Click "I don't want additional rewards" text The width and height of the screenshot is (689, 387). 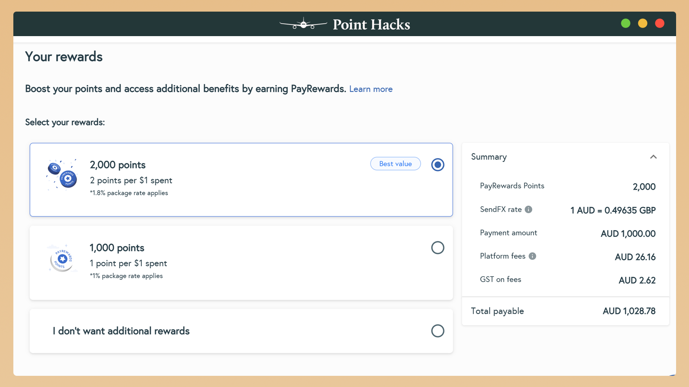[x=121, y=331]
